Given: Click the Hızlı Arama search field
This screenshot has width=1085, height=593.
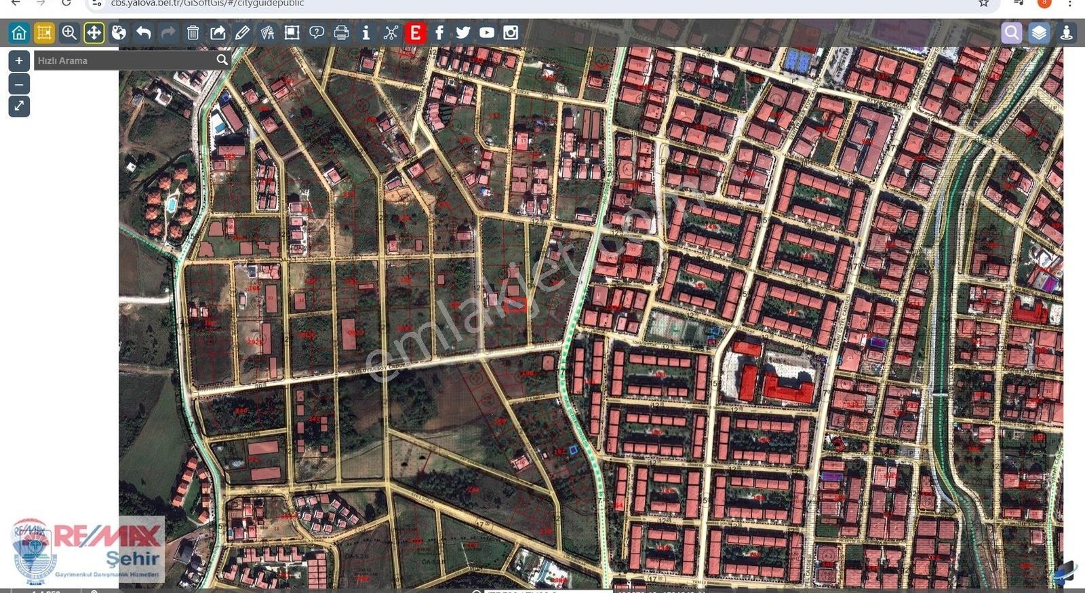Looking at the screenshot, I should click(124, 60).
